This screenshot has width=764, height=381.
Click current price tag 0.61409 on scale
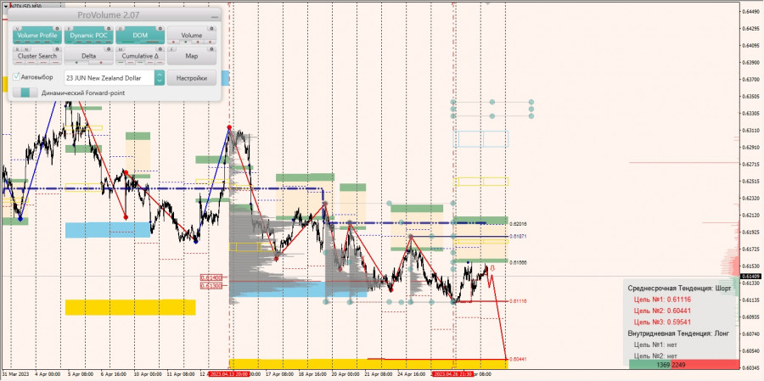[752, 277]
